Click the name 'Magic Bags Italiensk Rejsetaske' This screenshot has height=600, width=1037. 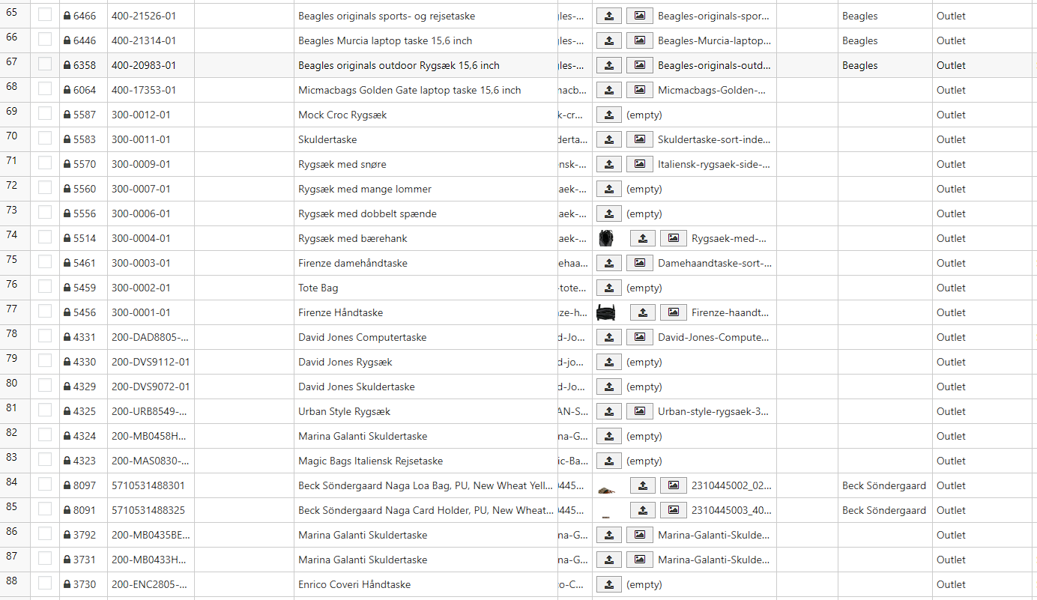[370, 461]
